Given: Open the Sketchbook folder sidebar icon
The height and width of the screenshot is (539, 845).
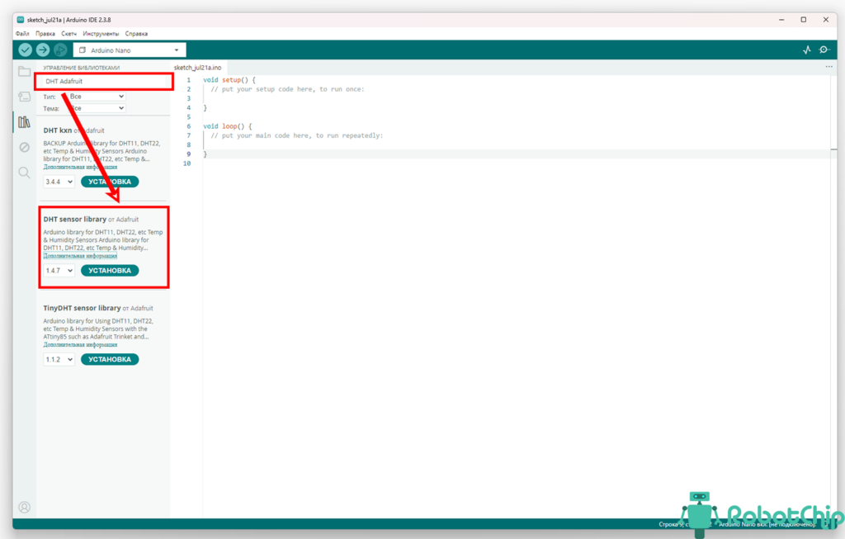Looking at the screenshot, I should point(24,72).
